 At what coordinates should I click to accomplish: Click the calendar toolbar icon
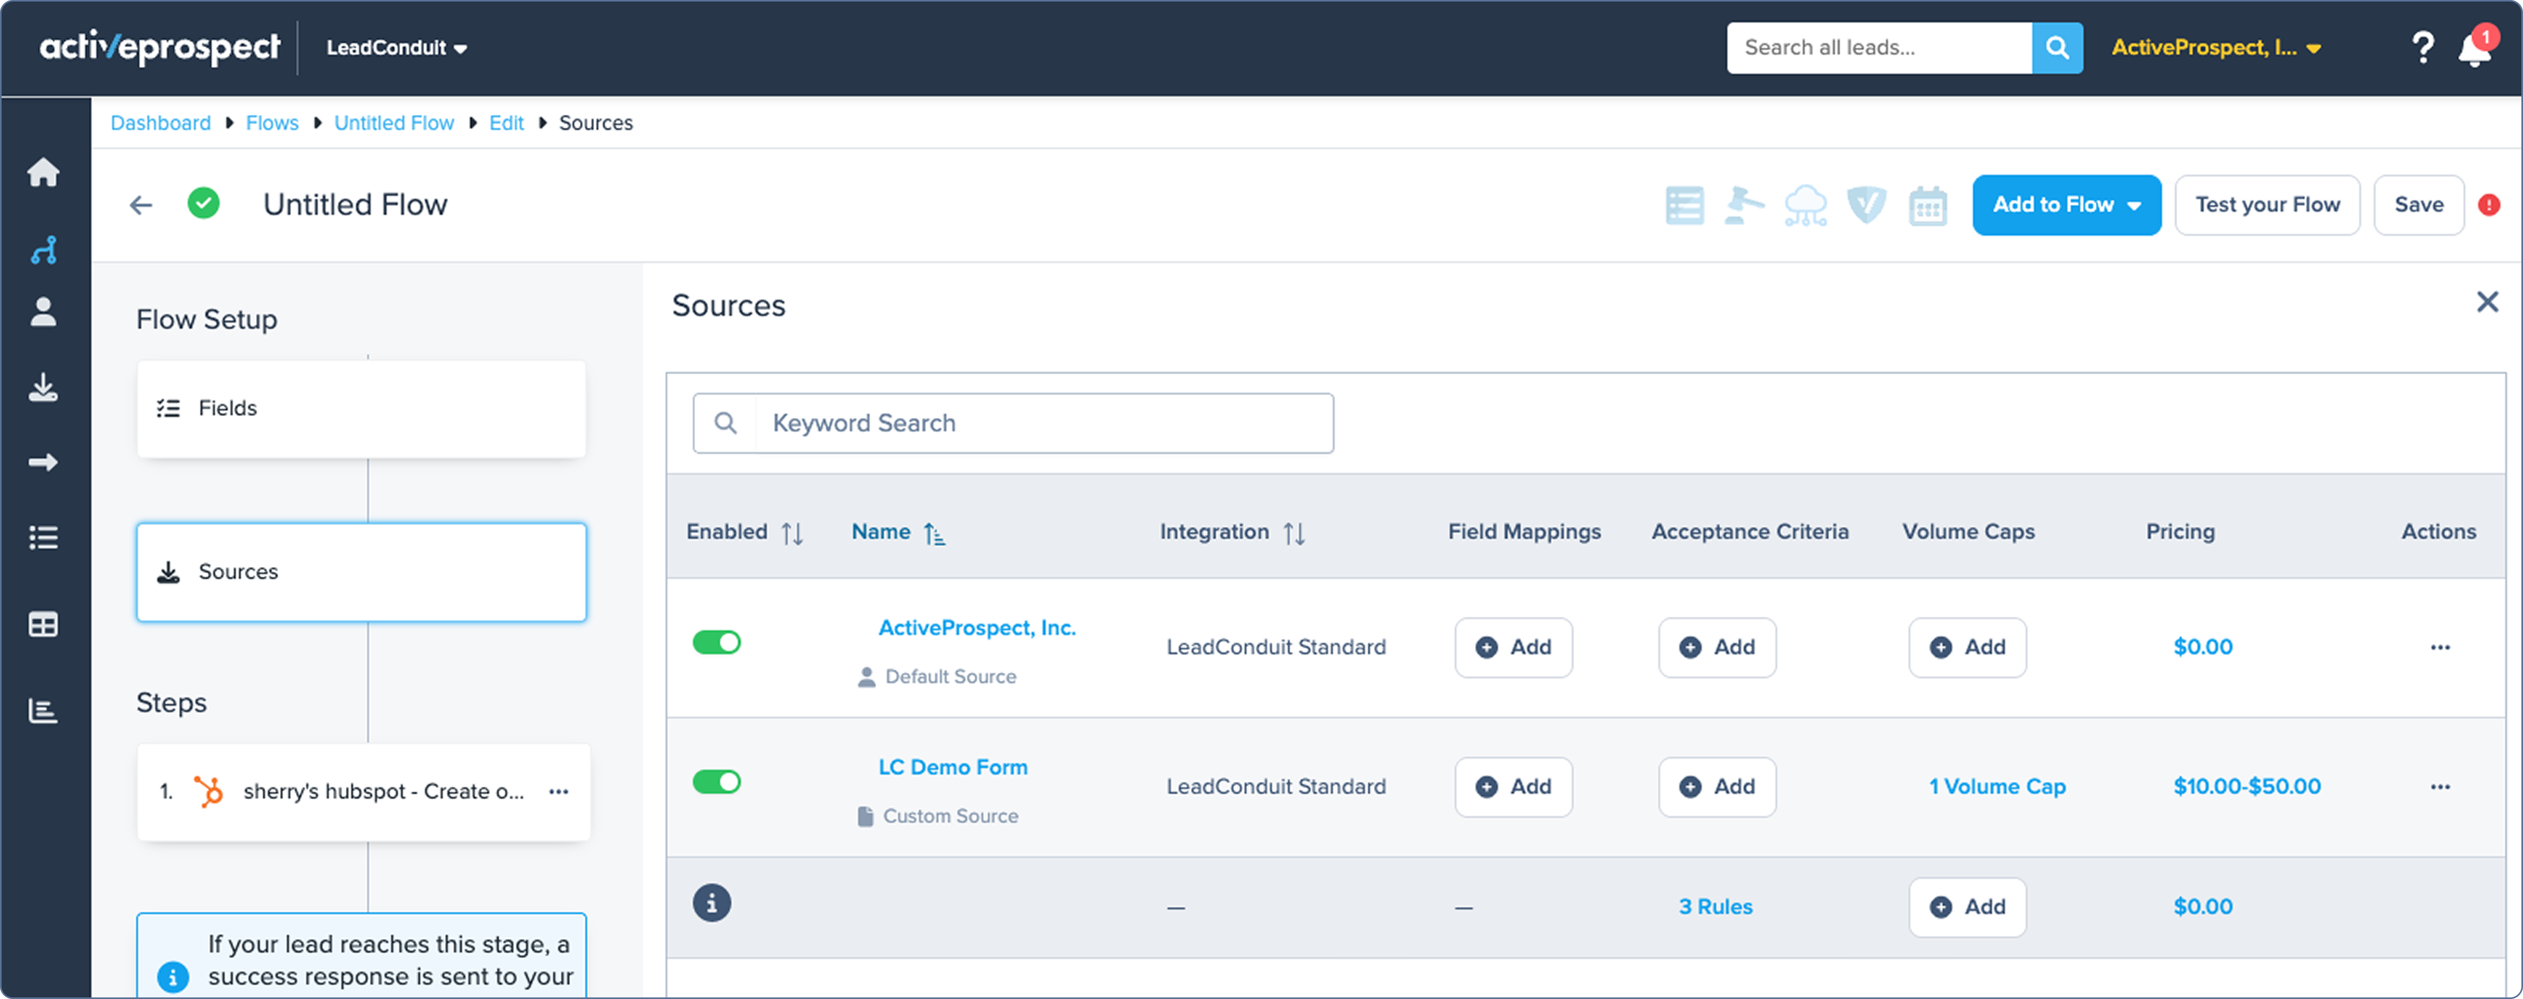pos(1928,205)
